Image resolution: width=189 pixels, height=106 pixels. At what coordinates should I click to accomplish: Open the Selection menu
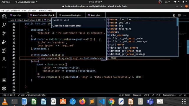click(x=15, y=11)
